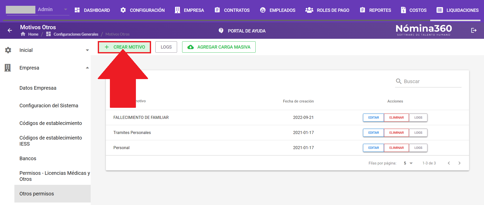Click the Buscar search field
This screenshot has width=484, height=205.
tap(428, 81)
